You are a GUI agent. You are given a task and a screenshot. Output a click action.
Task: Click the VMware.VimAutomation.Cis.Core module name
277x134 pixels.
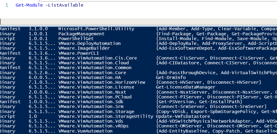point(97,58)
